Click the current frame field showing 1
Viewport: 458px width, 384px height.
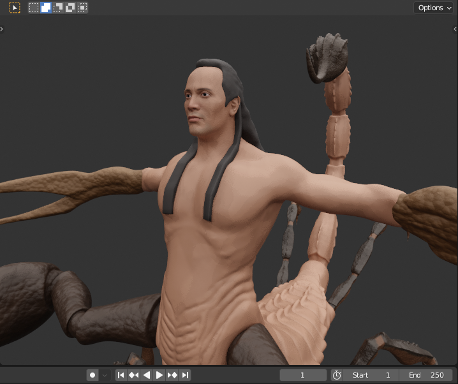click(x=303, y=375)
